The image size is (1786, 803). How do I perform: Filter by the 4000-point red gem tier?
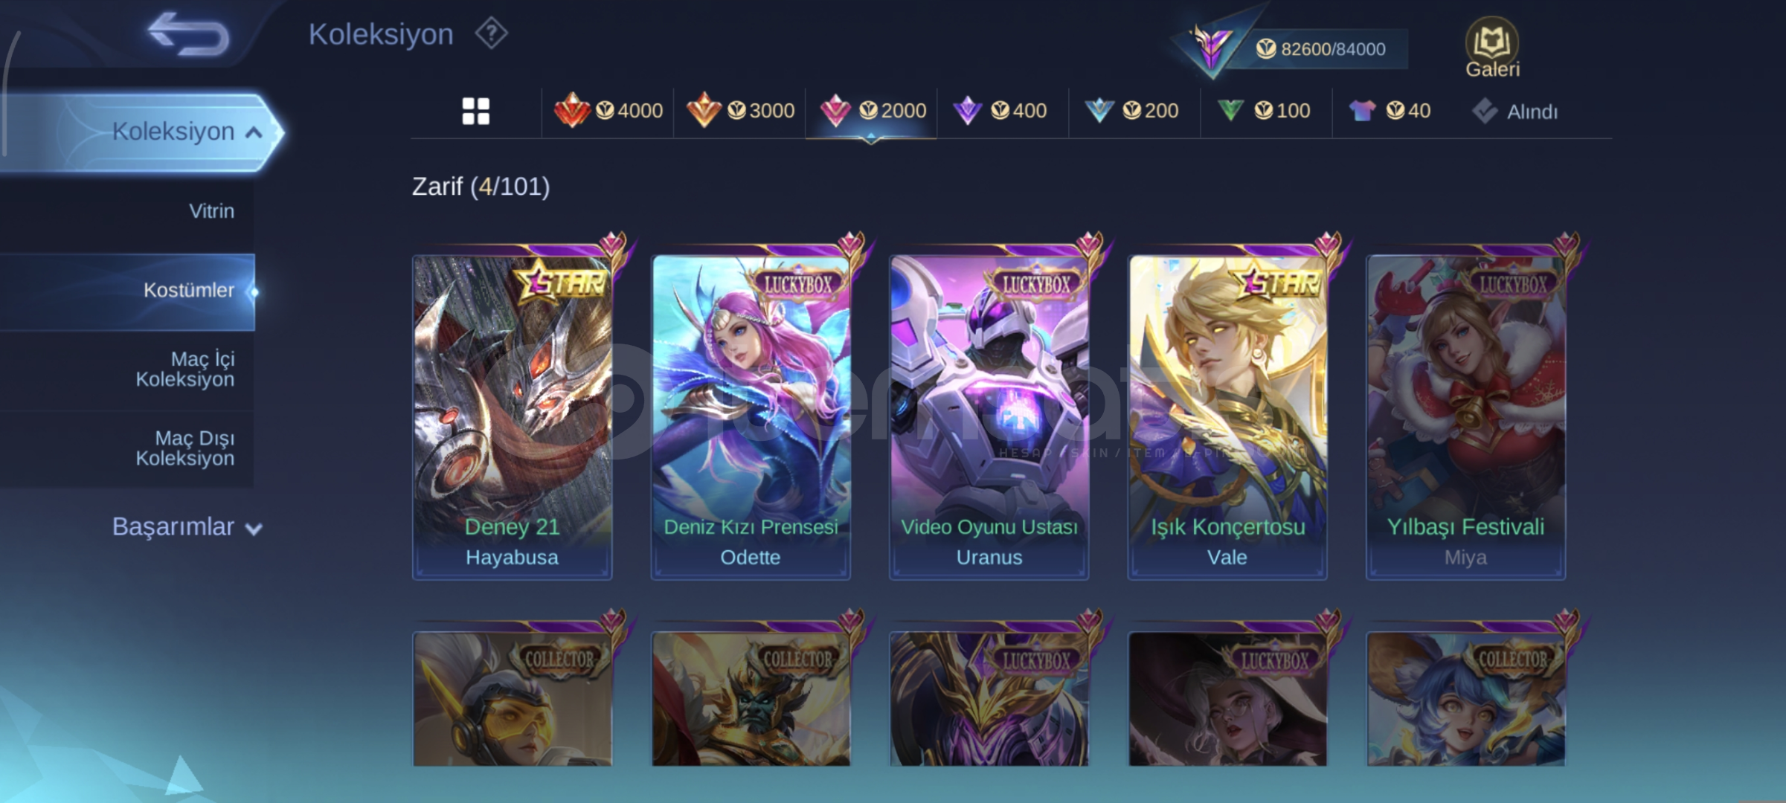(608, 111)
